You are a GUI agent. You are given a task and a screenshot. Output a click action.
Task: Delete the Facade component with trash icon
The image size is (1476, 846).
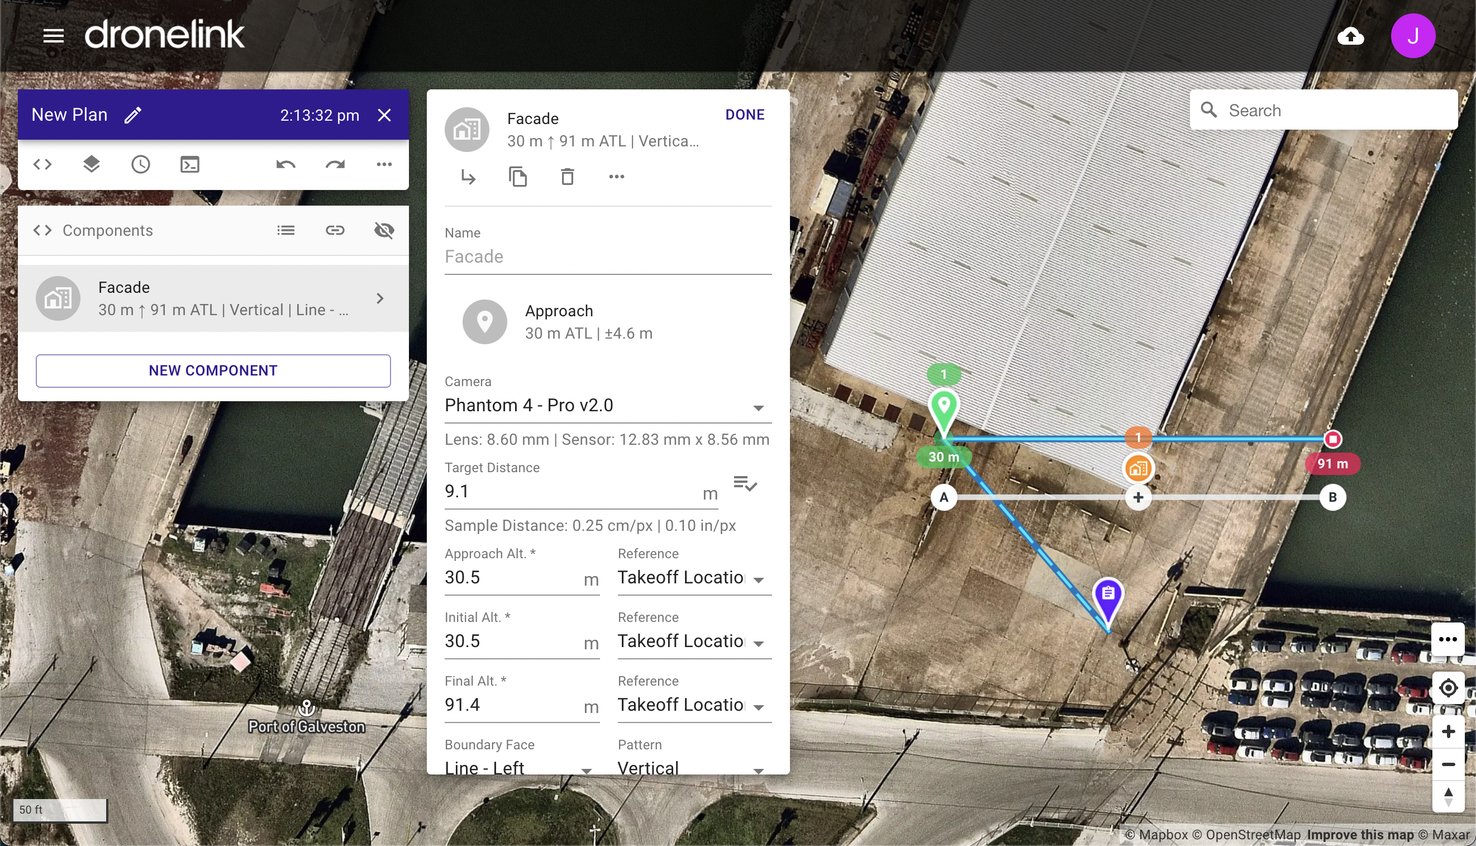567,176
